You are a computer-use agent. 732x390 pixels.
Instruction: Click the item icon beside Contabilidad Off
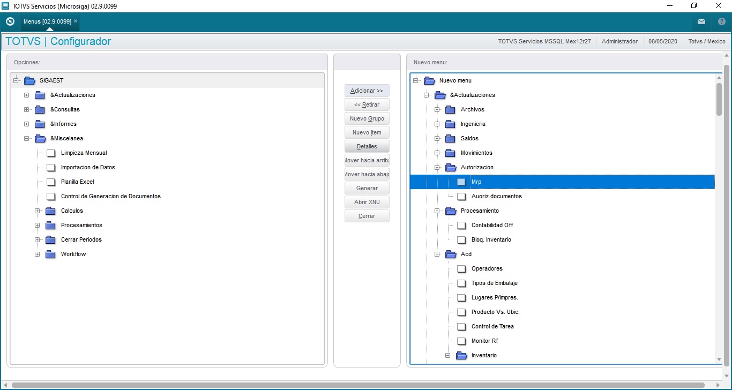click(461, 225)
